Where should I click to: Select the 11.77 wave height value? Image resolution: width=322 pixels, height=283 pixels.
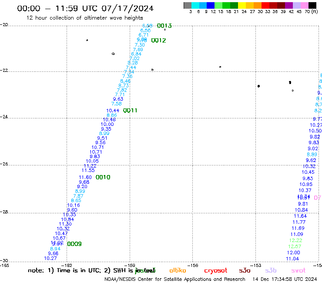299,222
